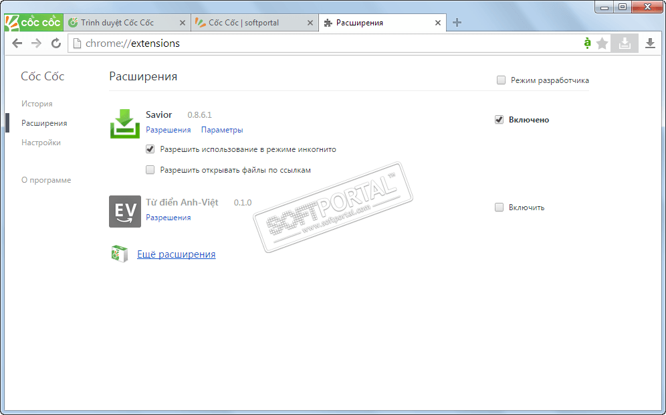Open Savior's Разрешения link
This screenshot has width=666, height=415.
pos(169,130)
